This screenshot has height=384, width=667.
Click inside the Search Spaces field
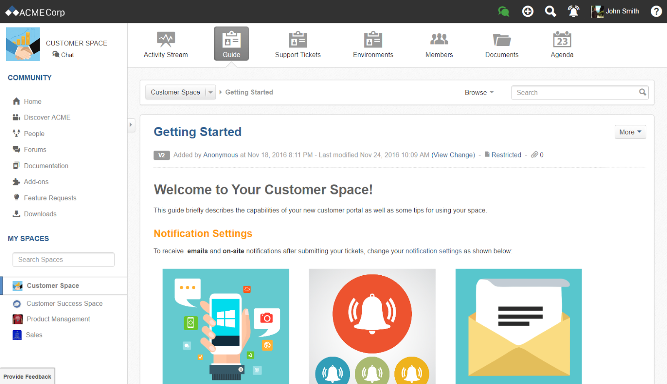click(63, 259)
